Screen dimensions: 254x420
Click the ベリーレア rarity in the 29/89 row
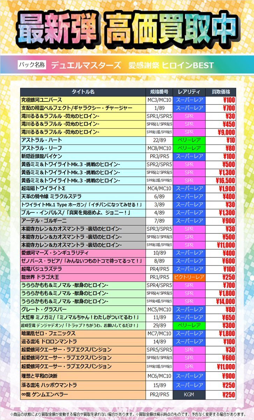[x=189, y=325]
